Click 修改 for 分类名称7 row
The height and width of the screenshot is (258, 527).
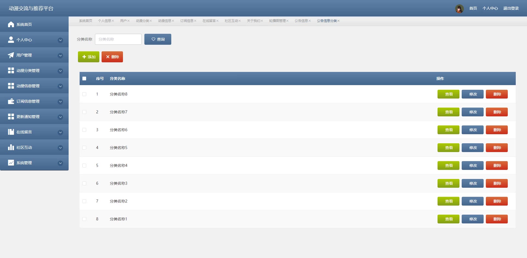pos(473,112)
